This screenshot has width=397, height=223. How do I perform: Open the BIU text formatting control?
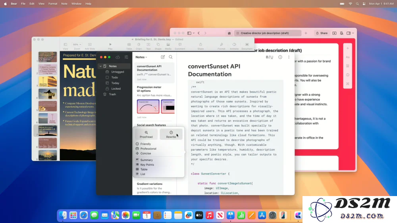(270, 57)
